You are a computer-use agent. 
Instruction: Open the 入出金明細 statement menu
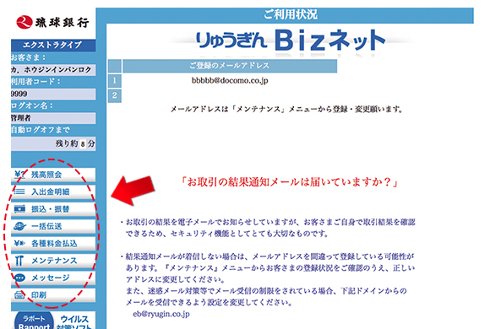pyautogui.click(x=53, y=191)
